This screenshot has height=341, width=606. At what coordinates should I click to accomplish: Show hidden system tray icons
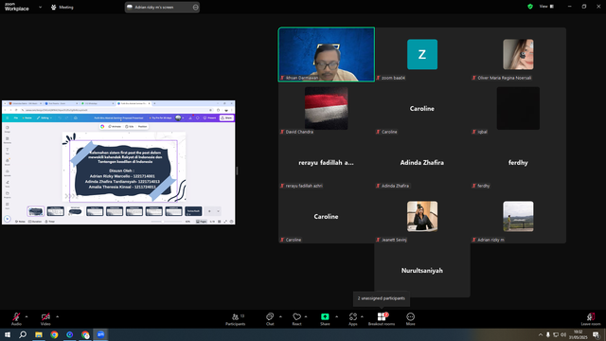click(x=541, y=334)
